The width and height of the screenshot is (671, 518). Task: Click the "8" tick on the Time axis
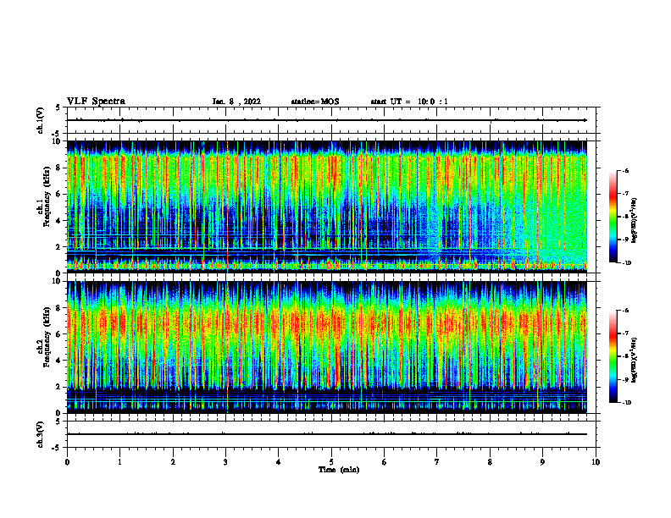pos(490,462)
